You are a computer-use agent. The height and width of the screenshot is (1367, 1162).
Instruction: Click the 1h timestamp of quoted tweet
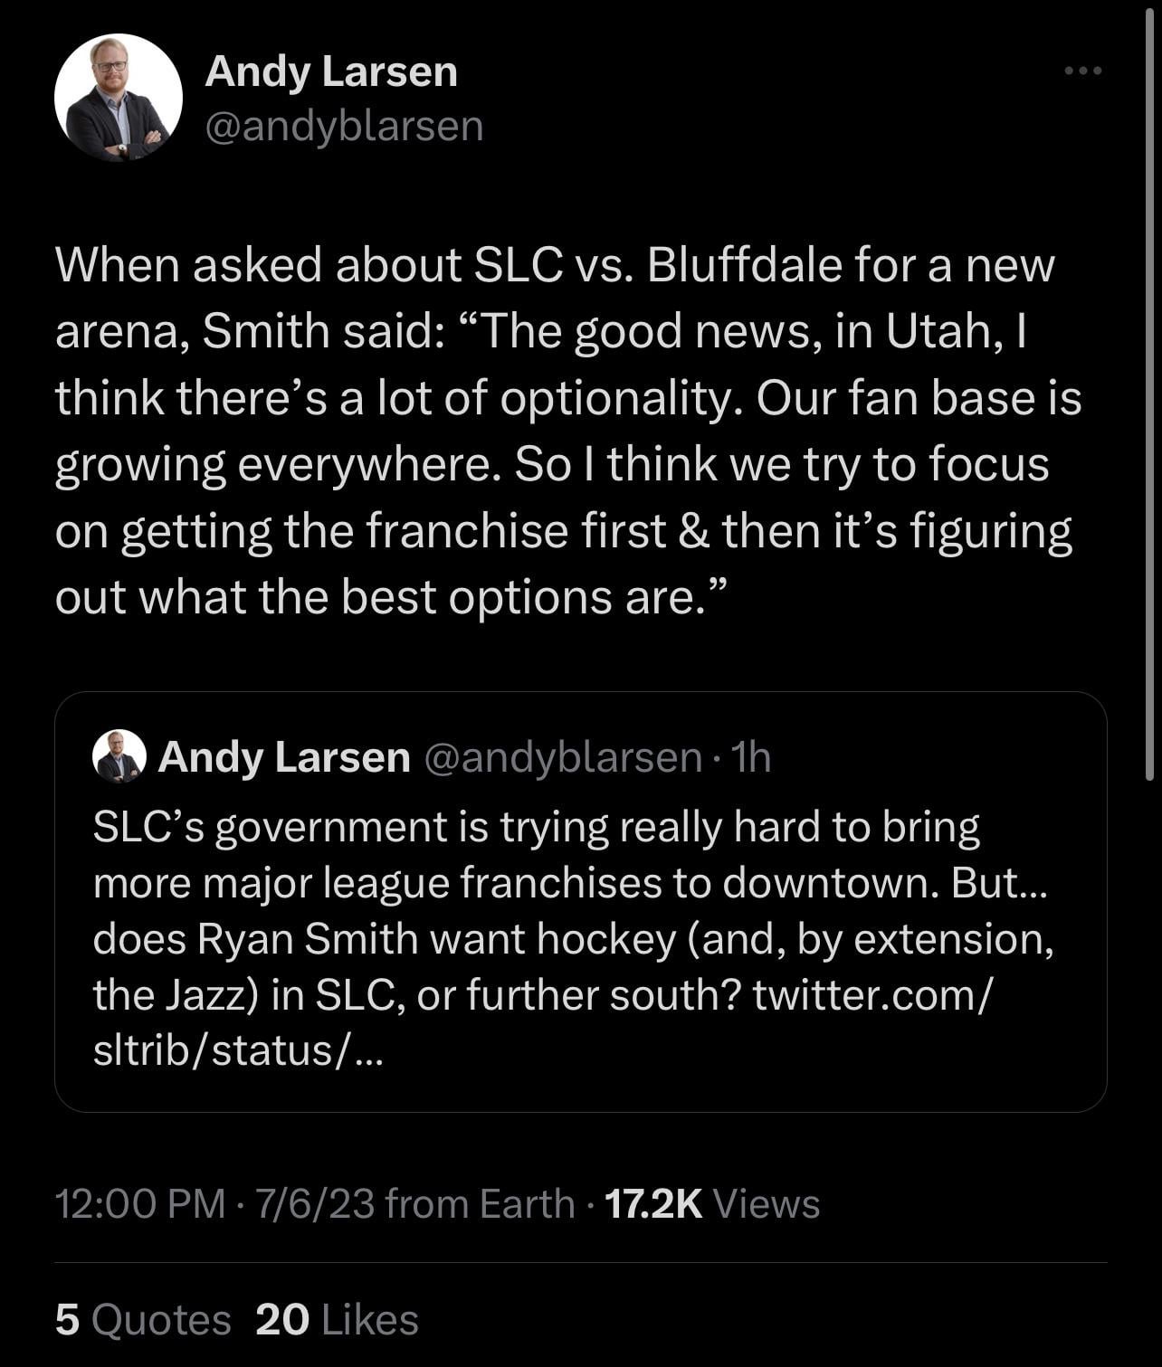tap(751, 757)
